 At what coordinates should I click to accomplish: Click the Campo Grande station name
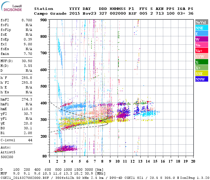pos(50,13)
